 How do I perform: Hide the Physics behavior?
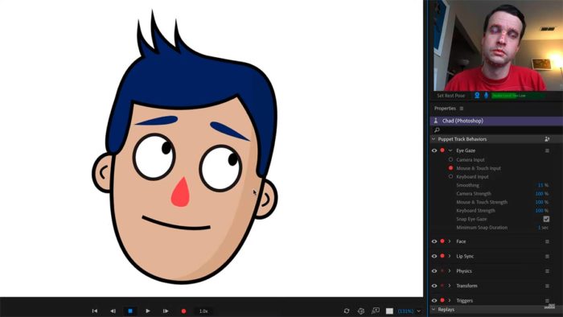pos(434,270)
